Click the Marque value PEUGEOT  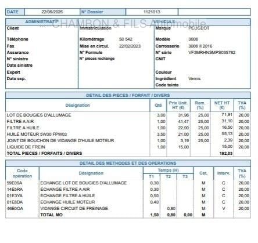pos(199,28)
